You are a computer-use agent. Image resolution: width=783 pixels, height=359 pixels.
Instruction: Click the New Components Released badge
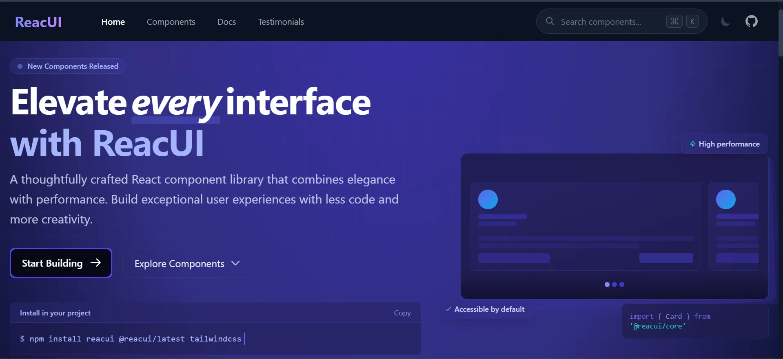click(x=68, y=66)
